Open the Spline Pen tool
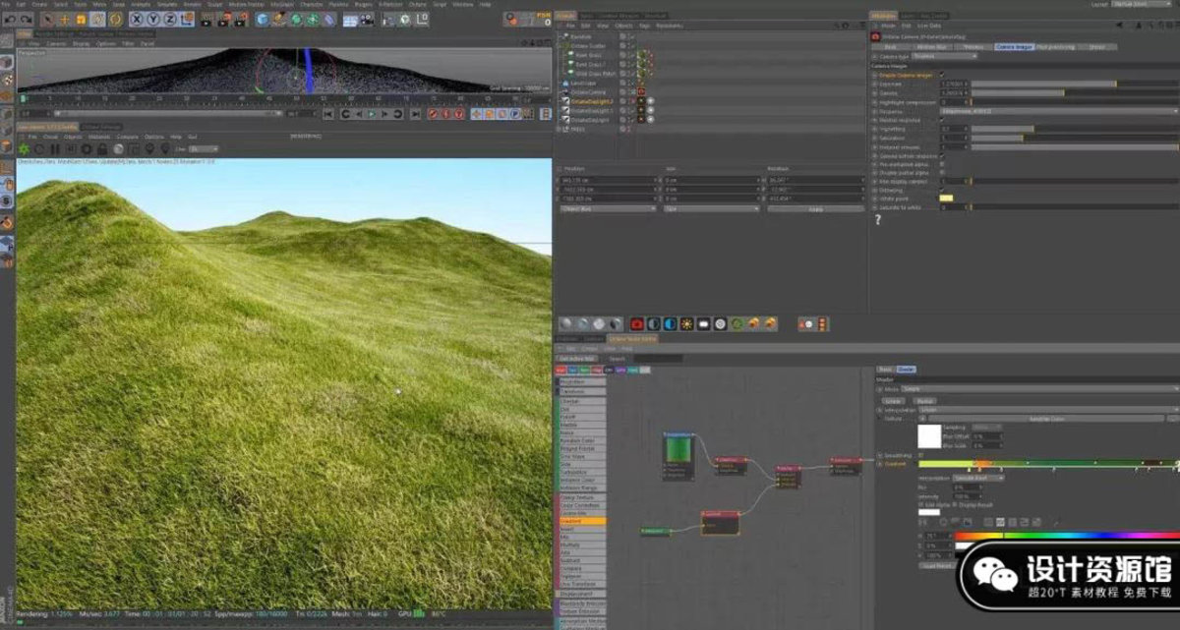This screenshot has height=630, width=1180. 279,19
